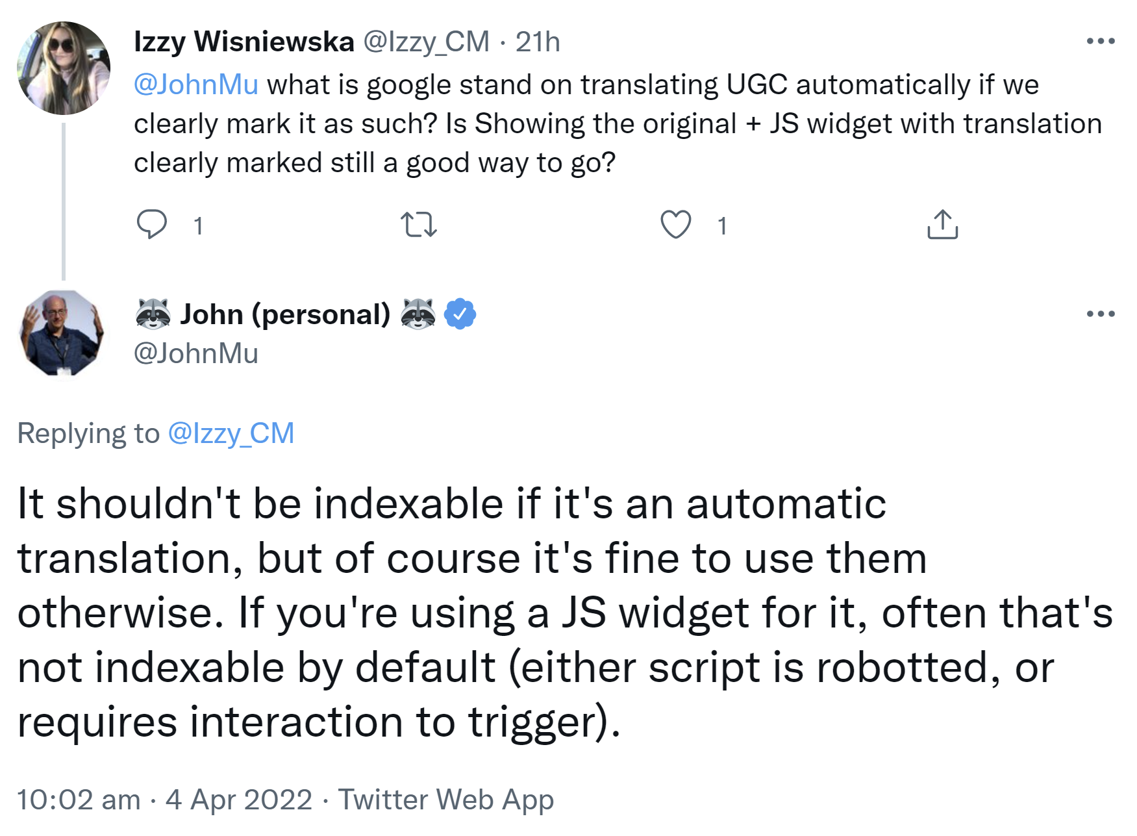1137x836 pixels.
Task: Click the John (personal) display name
Action: pos(285,314)
